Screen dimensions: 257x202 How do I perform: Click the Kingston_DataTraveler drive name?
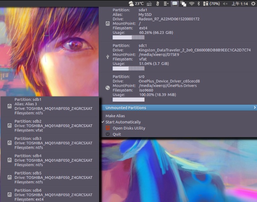(195, 50)
